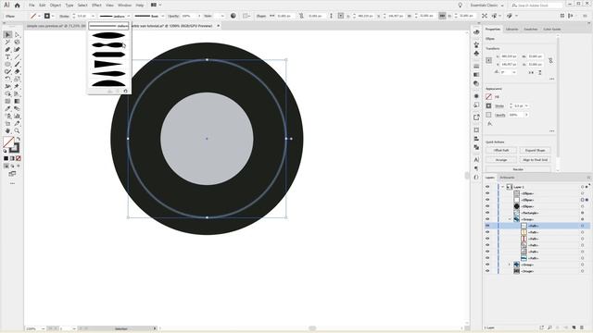Viewport: 593px width, 333px height.
Task: Click the Offset Path button
Action: click(x=501, y=150)
